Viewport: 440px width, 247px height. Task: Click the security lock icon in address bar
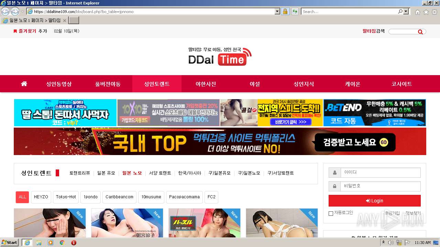[x=285, y=12]
